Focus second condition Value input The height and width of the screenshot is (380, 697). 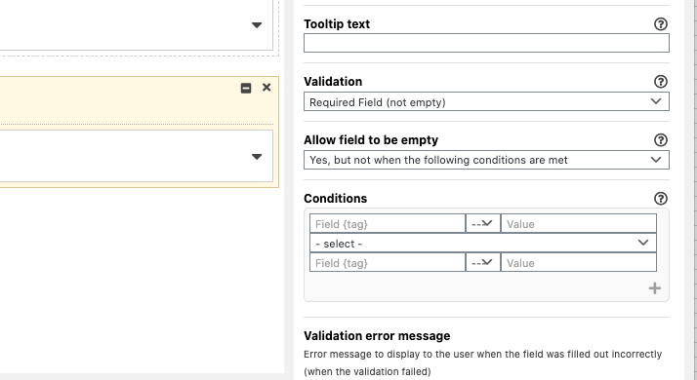[x=578, y=263]
